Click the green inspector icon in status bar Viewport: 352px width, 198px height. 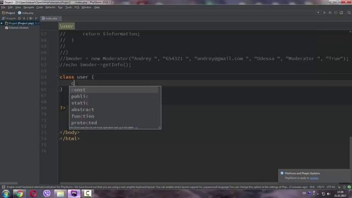[349, 187]
